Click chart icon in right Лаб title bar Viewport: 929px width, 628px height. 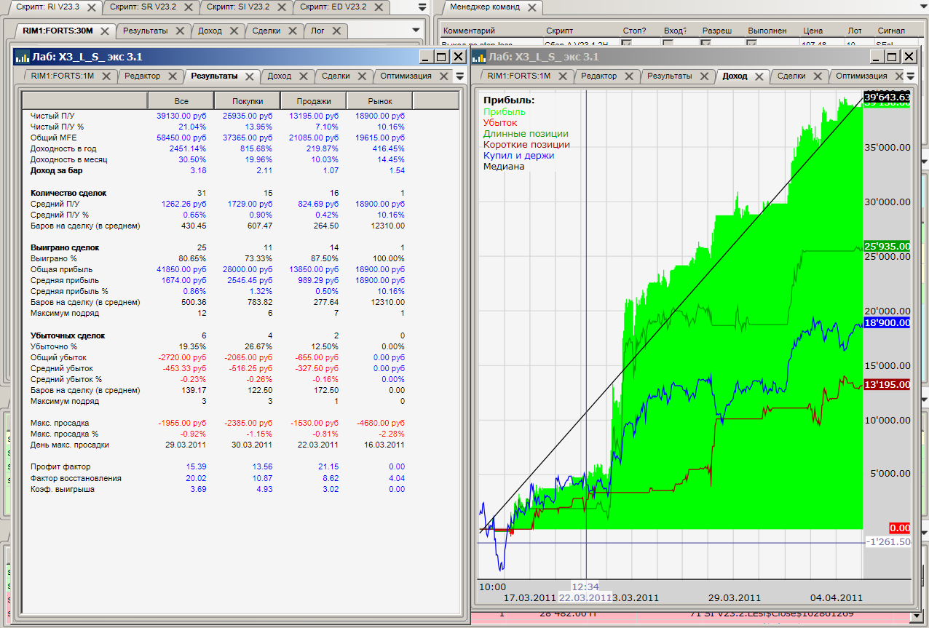(479, 57)
